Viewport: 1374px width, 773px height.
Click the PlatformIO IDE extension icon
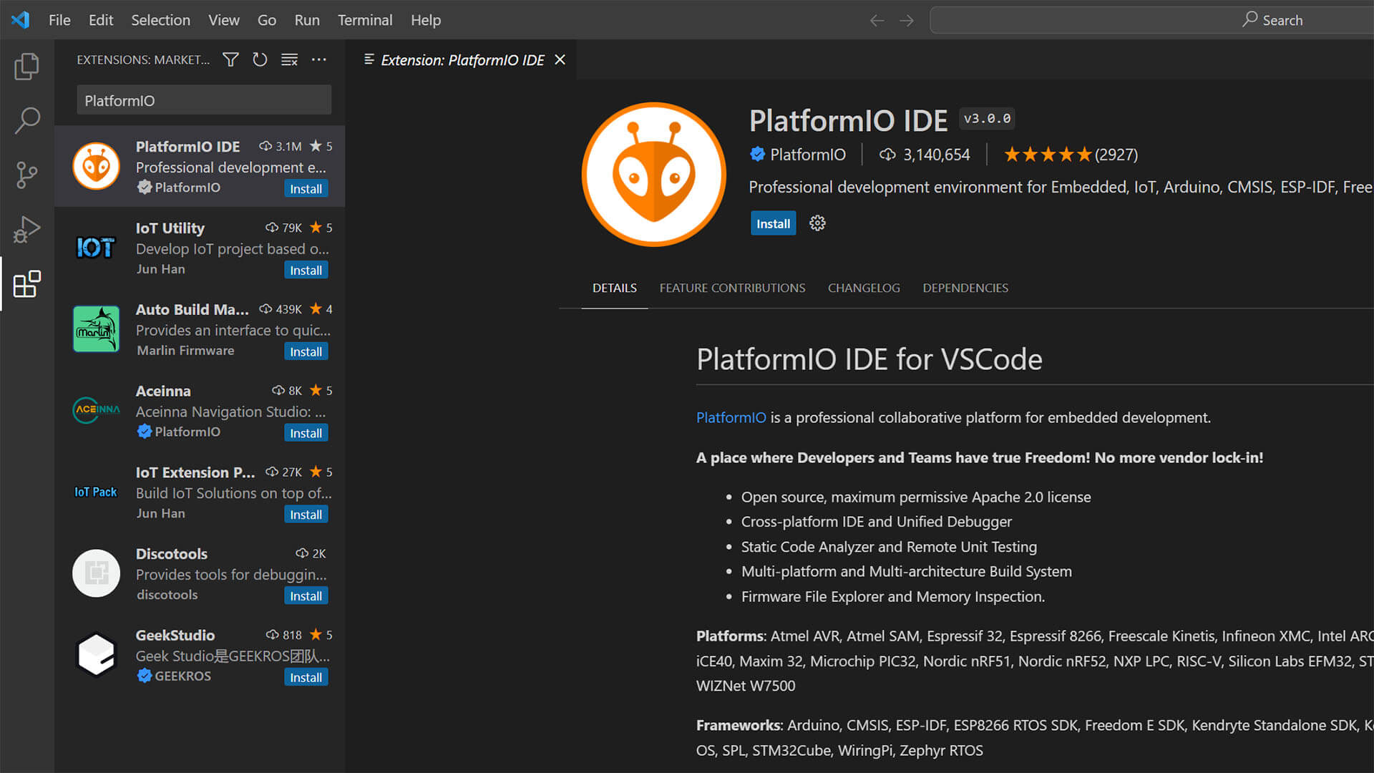[95, 165]
